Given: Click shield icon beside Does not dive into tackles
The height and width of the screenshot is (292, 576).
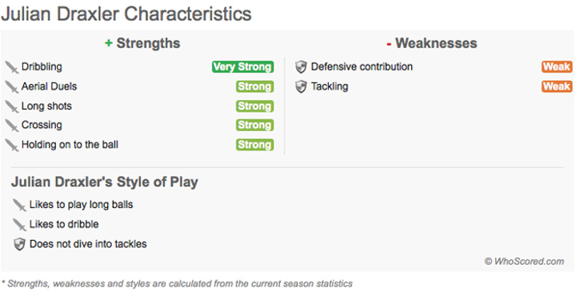Looking at the screenshot, I should pyautogui.click(x=19, y=244).
